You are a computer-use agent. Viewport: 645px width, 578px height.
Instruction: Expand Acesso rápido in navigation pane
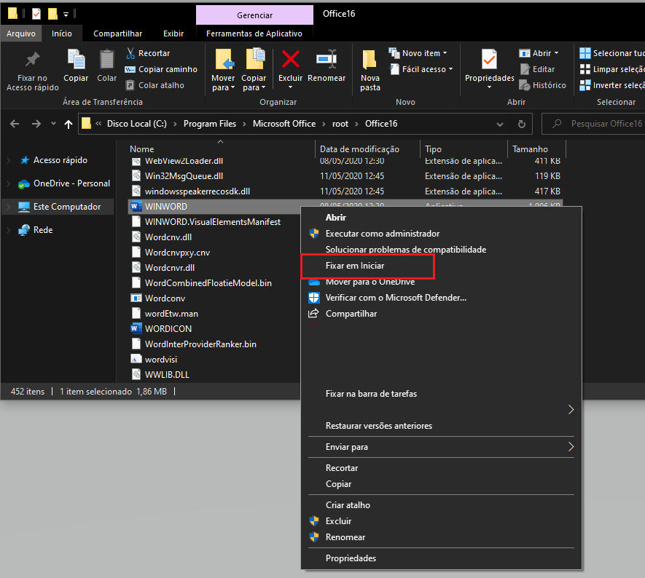tap(9, 160)
